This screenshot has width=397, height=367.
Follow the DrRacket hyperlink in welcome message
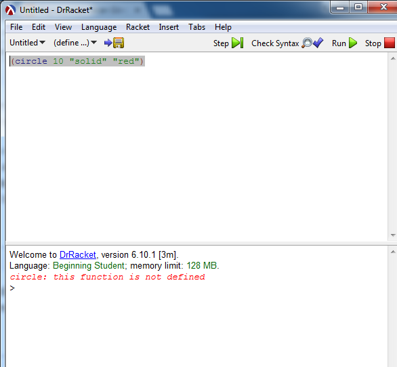point(78,254)
